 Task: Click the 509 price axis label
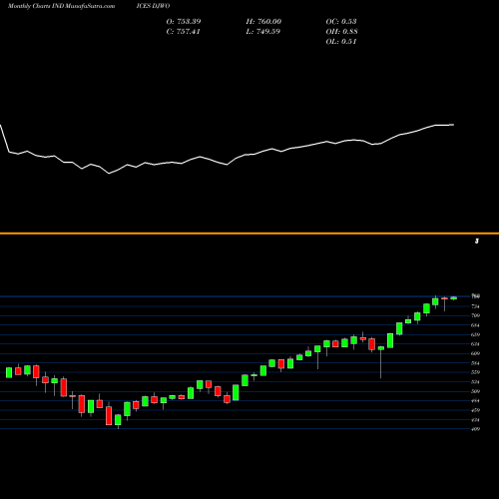(476, 391)
